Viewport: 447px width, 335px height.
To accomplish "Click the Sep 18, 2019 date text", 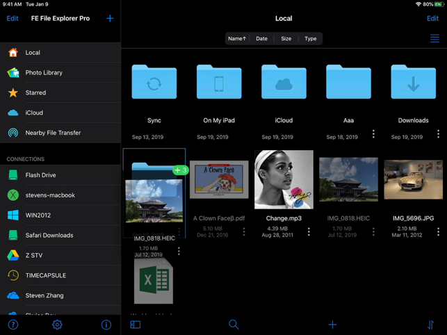I will (342, 137).
